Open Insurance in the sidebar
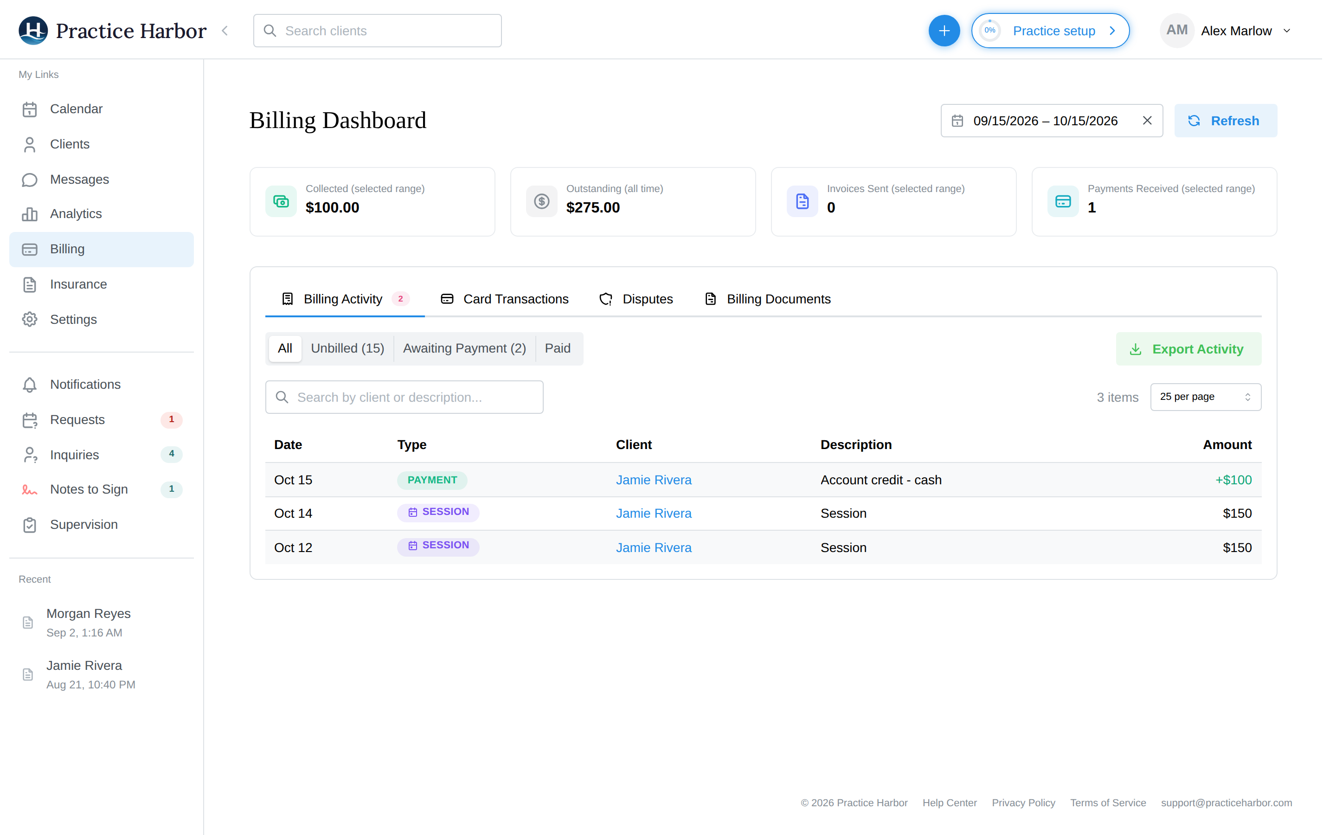Image resolution: width=1336 pixels, height=835 pixels. click(x=102, y=284)
